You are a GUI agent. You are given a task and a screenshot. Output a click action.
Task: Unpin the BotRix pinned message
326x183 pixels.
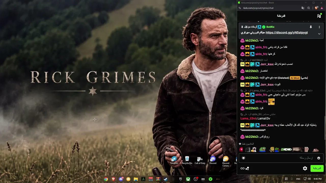click(311, 27)
